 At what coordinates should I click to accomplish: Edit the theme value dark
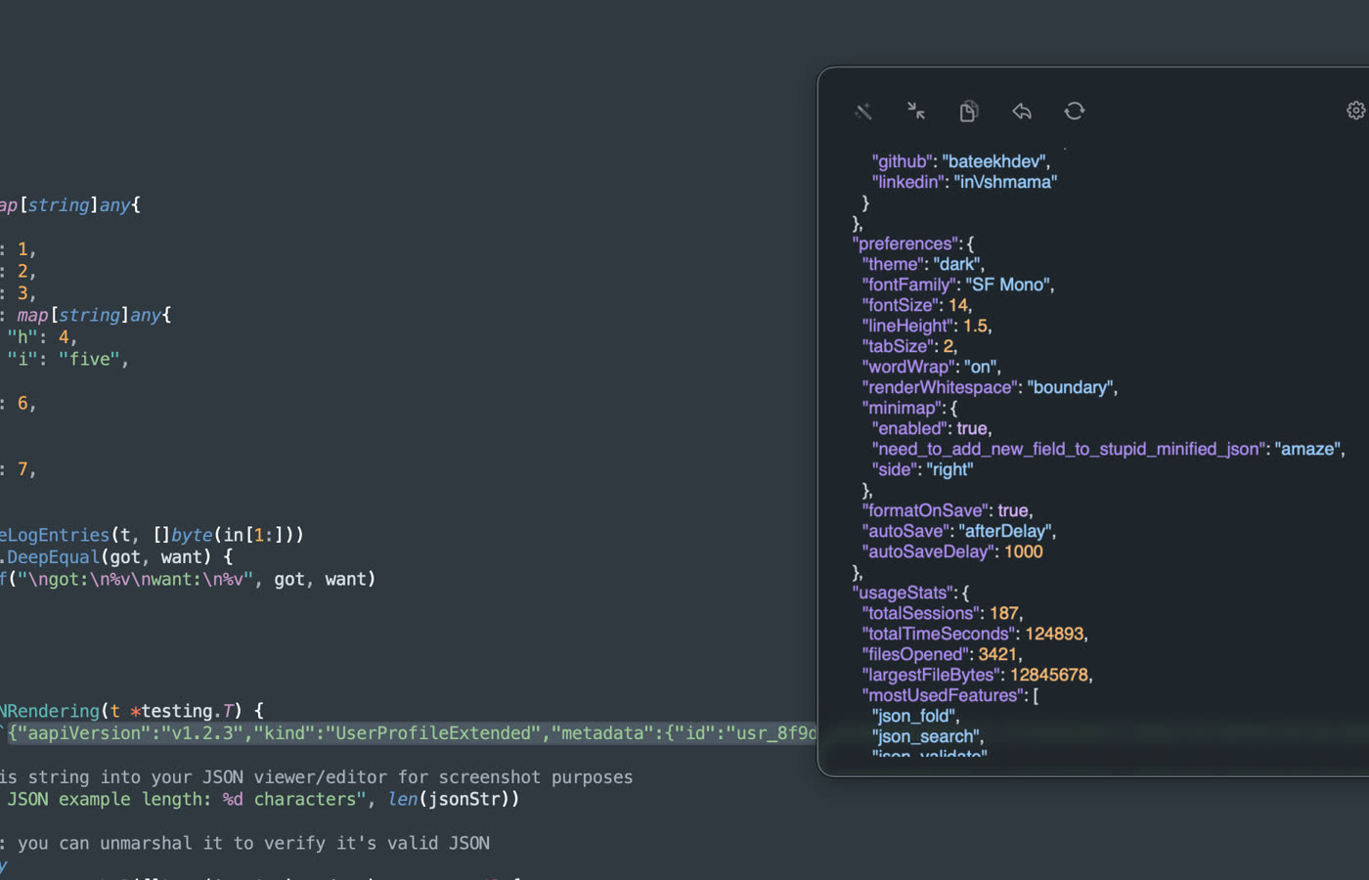(x=956, y=263)
